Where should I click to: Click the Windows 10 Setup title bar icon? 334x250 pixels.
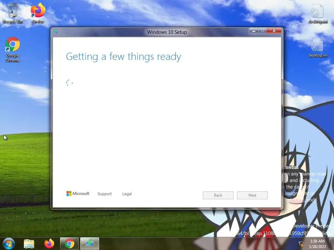(x=55, y=32)
